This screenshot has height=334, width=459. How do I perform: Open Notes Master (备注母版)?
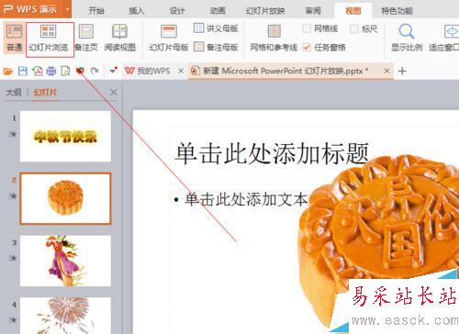(x=216, y=47)
